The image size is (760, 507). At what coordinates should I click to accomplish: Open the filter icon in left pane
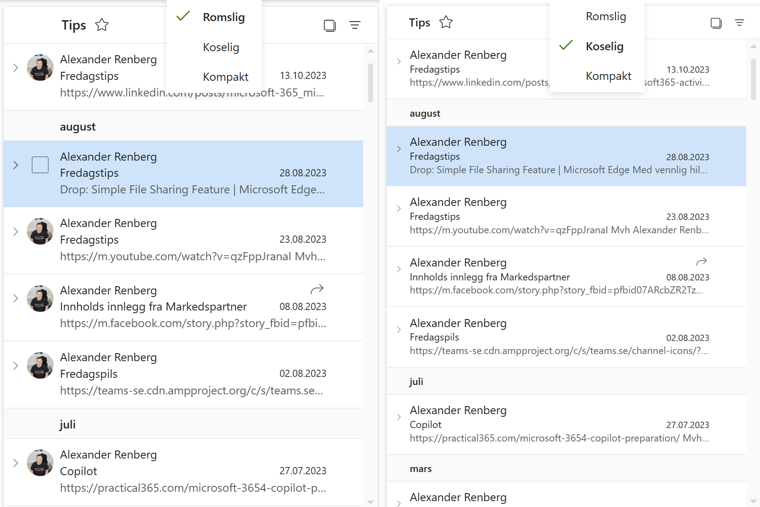click(355, 25)
